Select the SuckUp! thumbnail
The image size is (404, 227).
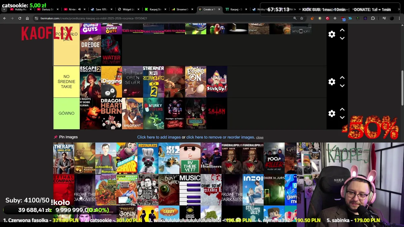click(x=217, y=82)
